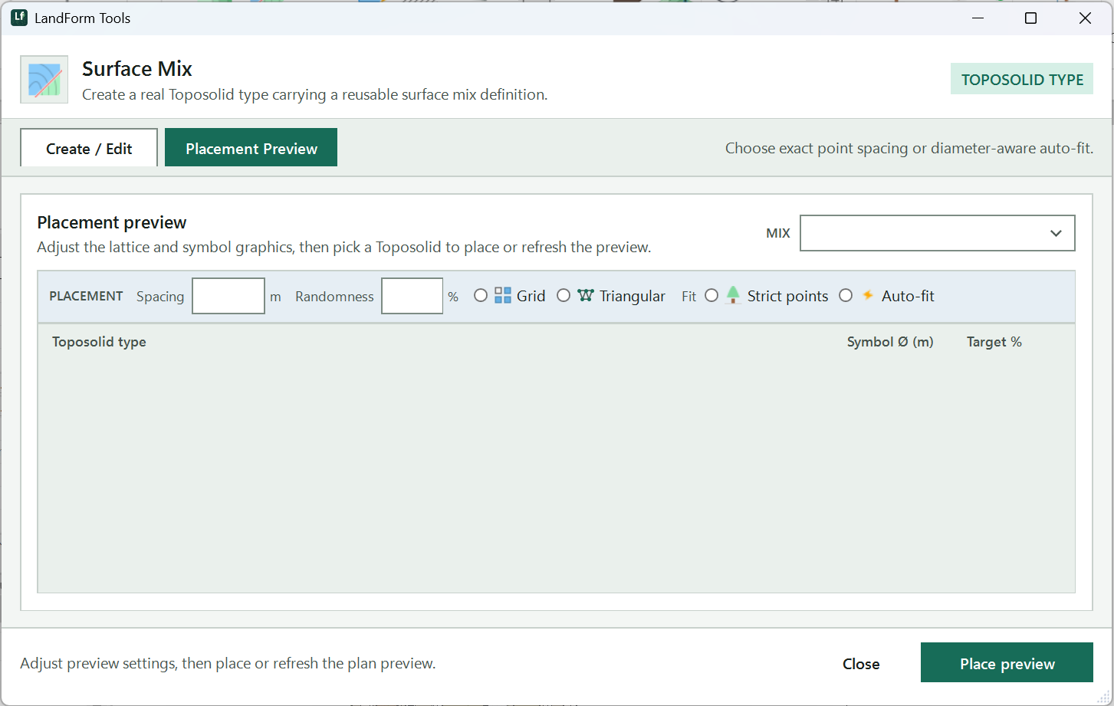Click the TOPOSOLID TYPE badge
1114x706 pixels.
coord(1022,79)
